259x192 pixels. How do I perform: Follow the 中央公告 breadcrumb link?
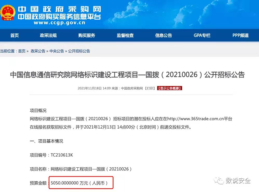[x=57, y=51]
